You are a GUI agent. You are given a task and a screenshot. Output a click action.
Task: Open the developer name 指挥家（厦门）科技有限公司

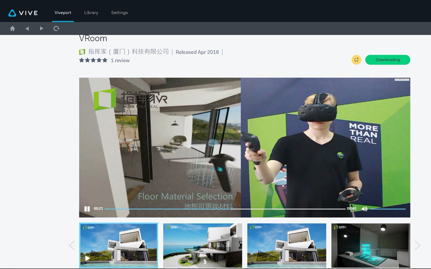129,52
